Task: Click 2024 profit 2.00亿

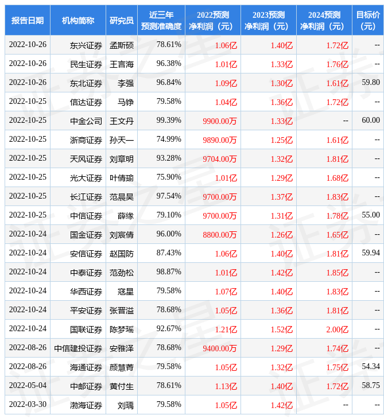Action: (338, 330)
